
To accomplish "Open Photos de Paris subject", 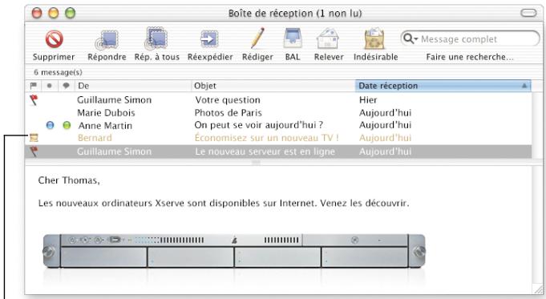I will pos(228,113).
